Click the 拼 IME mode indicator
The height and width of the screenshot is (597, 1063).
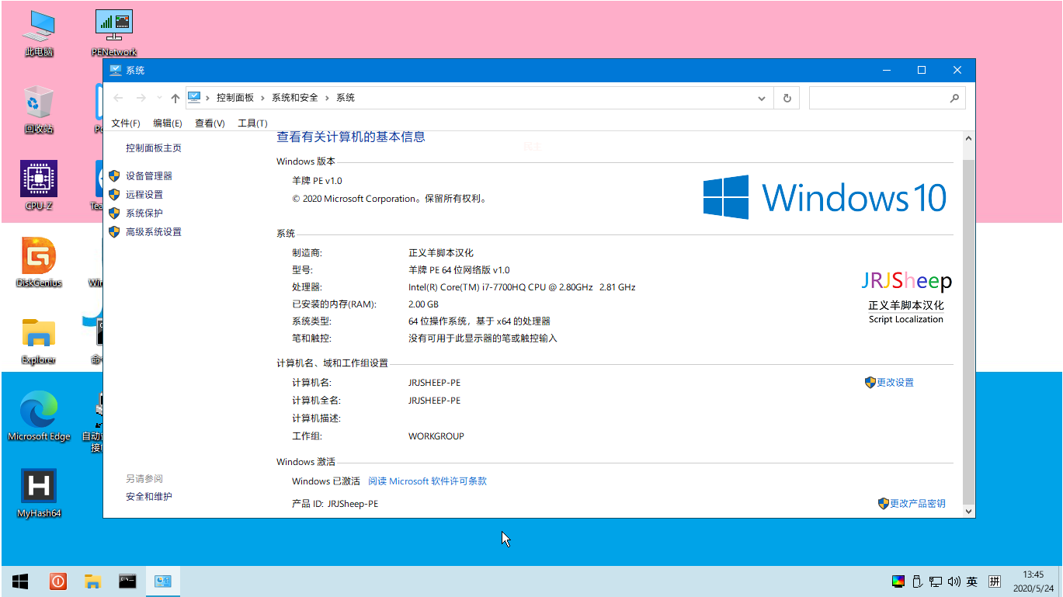tap(995, 581)
